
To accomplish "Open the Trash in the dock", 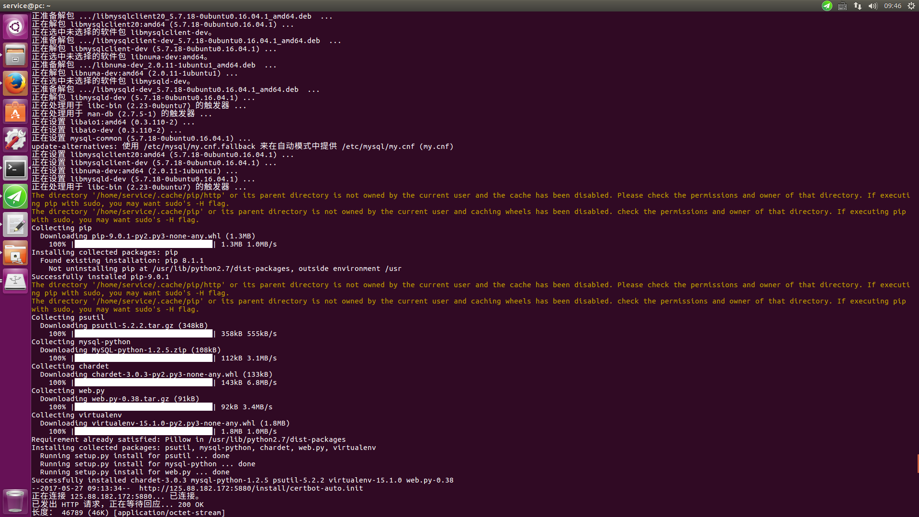I will tap(15, 501).
